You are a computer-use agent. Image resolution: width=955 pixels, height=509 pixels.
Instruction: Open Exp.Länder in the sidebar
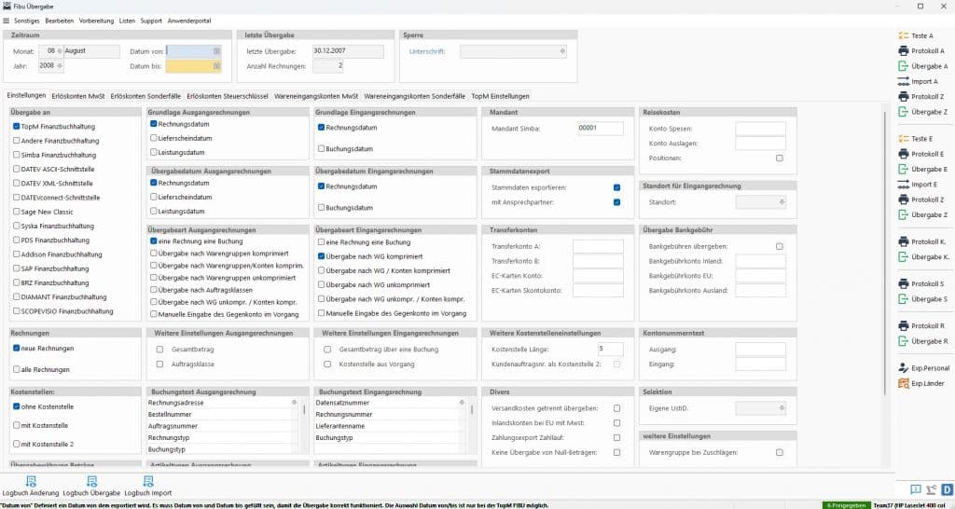click(x=903, y=383)
